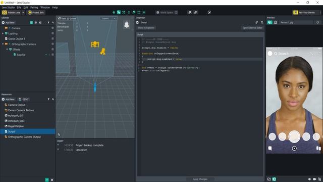Click the Apply Changes button

pos(200,179)
